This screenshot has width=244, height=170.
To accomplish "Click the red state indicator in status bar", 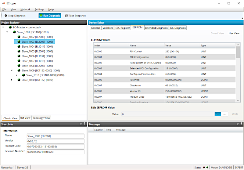I will (204, 167).
